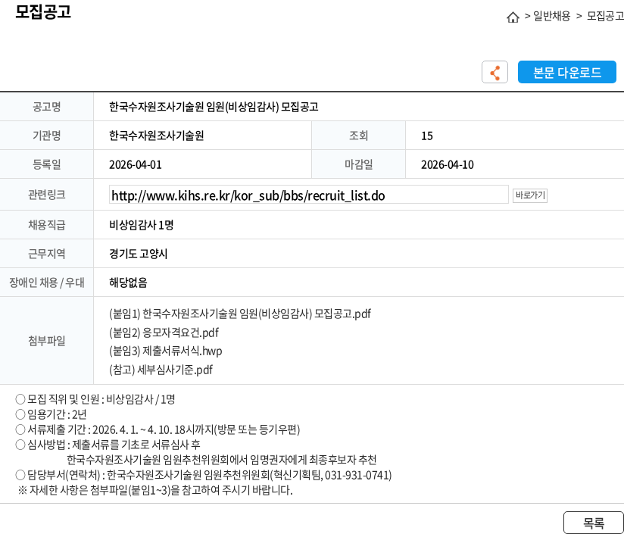Viewport: 624px width, 534px height.
Task: Click the 첨부파일 row label
Action: 46,341
